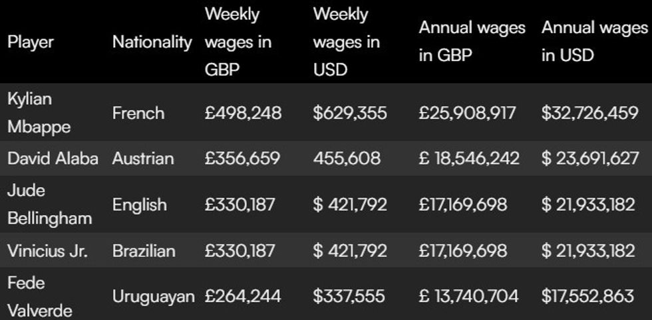This screenshot has height=320, width=652.
Task: Select the Weekly wages in GBP header
Action: pos(238,42)
